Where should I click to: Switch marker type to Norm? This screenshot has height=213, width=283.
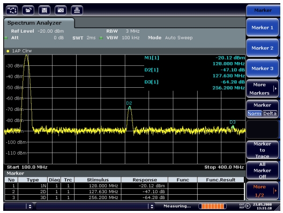coord(254,113)
